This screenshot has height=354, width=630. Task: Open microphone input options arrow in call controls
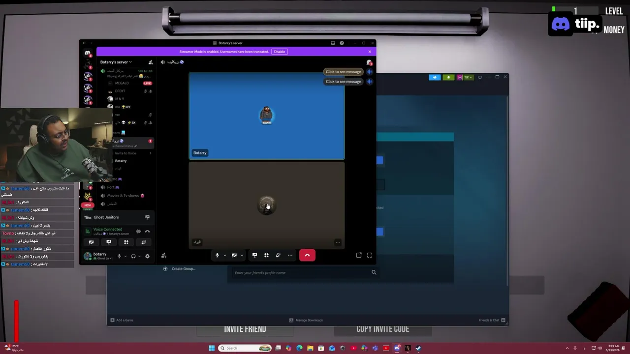(x=224, y=255)
